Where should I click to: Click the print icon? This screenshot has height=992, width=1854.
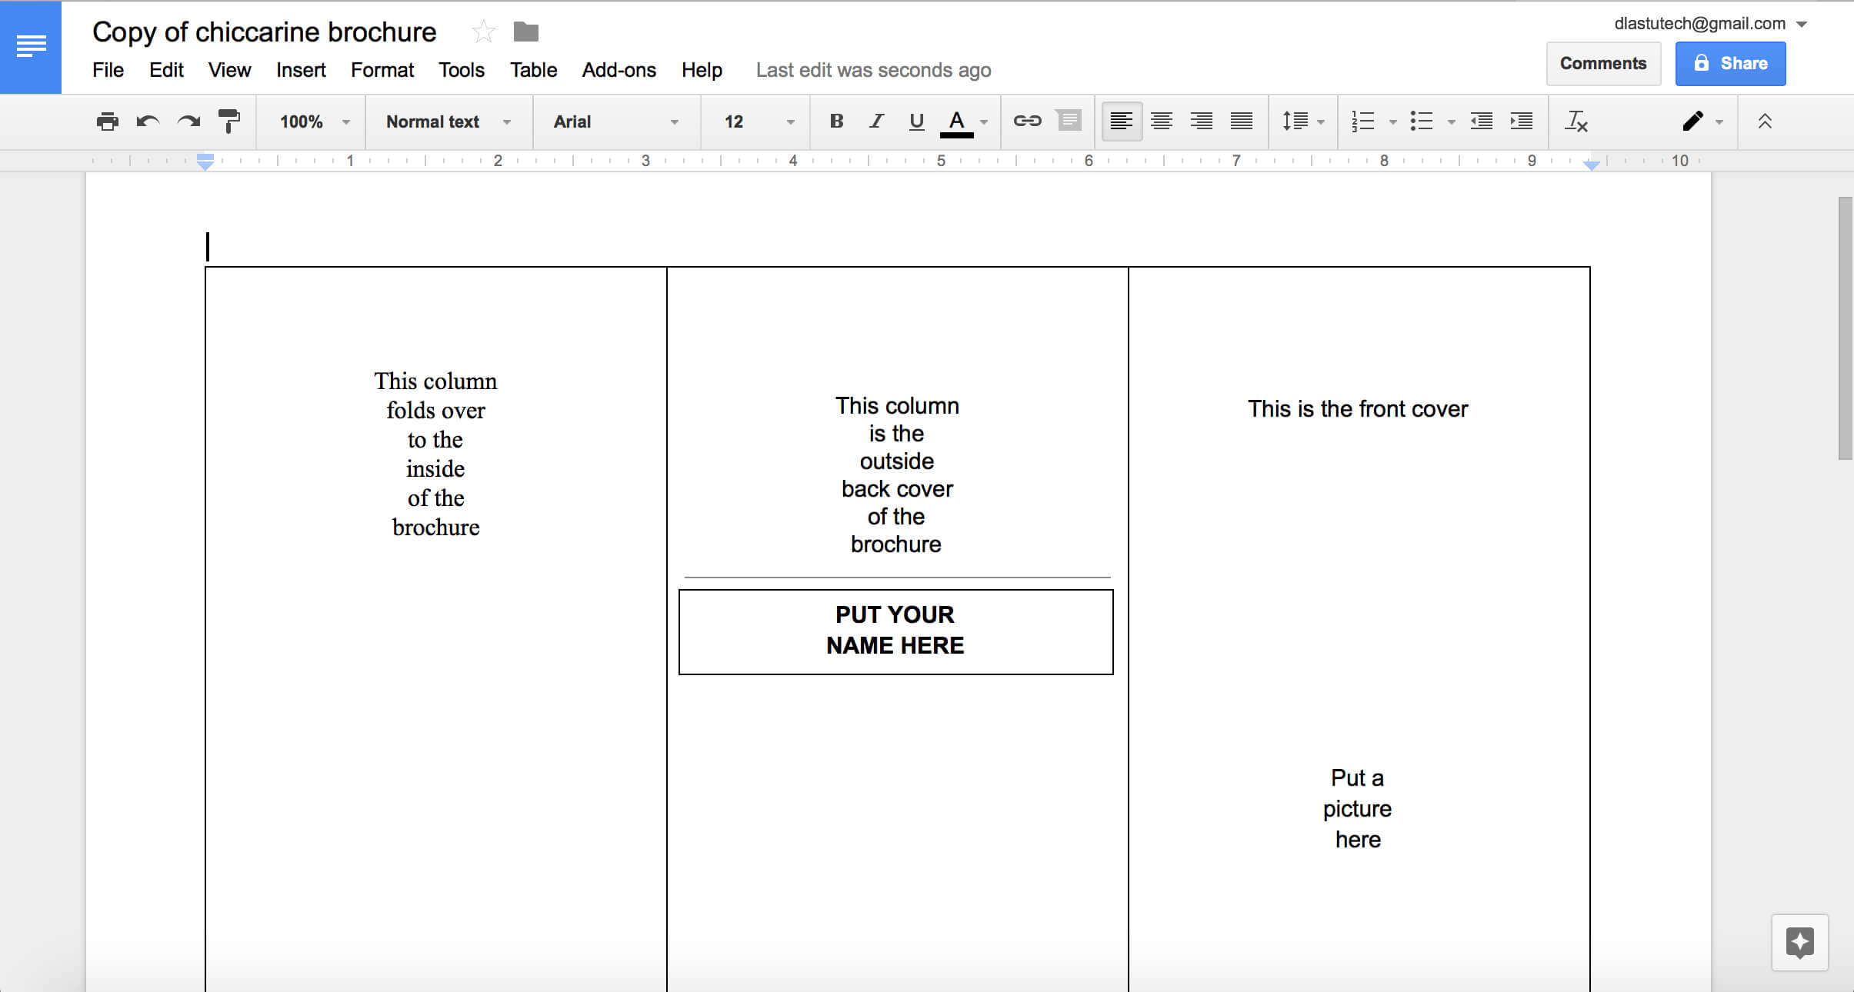click(107, 122)
